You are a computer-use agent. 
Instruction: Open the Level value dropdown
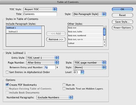[82, 72]
